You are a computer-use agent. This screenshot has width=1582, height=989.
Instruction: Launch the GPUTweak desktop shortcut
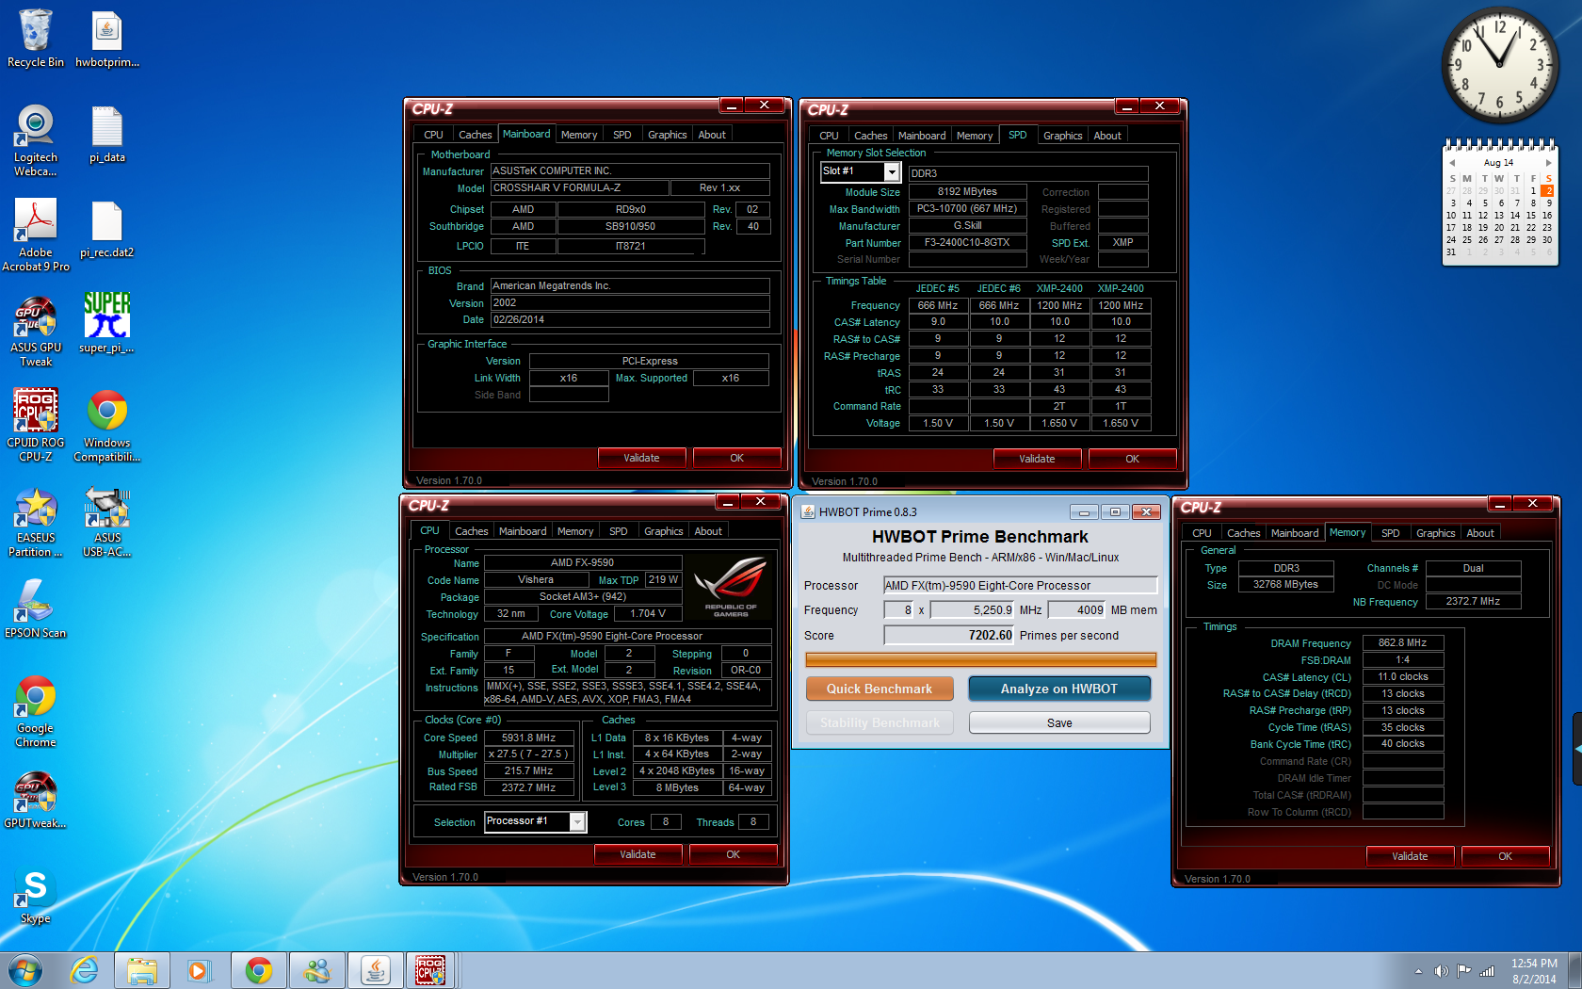pyautogui.click(x=36, y=800)
